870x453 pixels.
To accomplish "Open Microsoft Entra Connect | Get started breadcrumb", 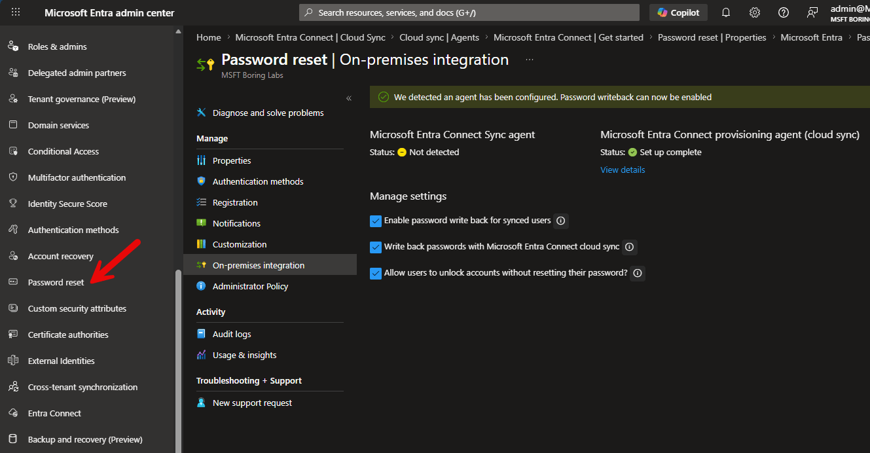I will [568, 37].
